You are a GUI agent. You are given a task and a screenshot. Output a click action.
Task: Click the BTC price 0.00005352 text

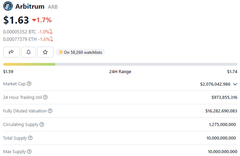pos(15,32)
